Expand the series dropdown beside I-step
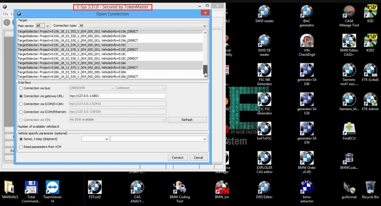Screen dimensions: 381x206 click(x=95, y=139)
